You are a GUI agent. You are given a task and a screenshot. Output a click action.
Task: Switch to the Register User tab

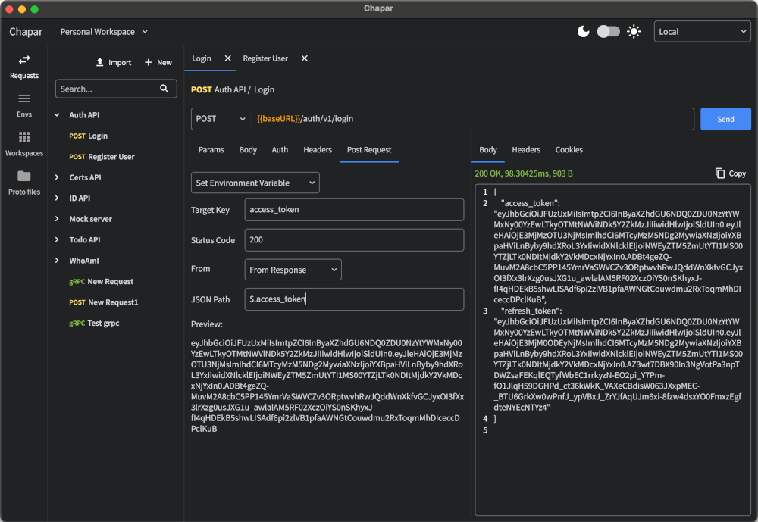coord(265,58)
